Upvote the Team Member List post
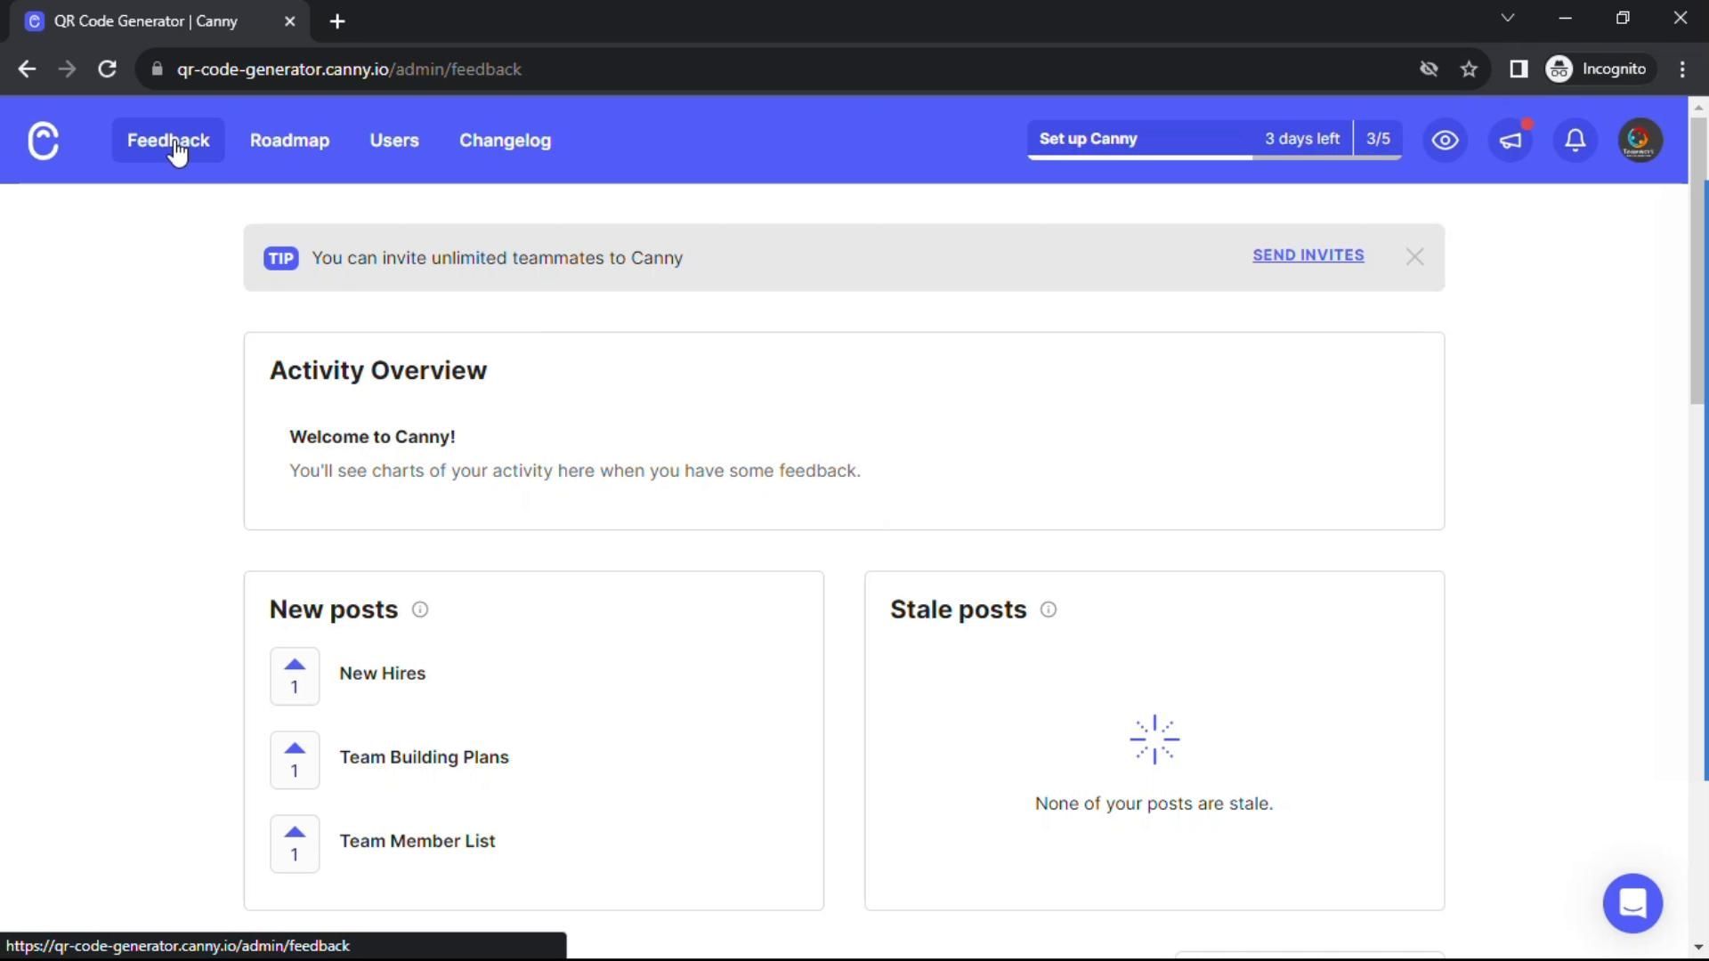1709x961 pixels. pos(295,844)
